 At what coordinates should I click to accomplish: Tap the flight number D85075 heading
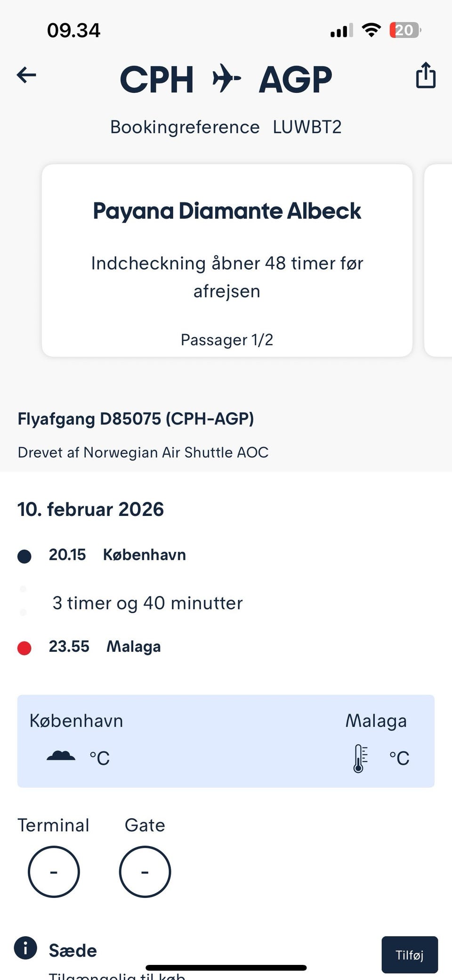tap(136, 419)
